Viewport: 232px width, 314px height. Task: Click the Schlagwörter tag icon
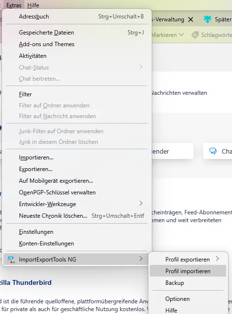195,35
